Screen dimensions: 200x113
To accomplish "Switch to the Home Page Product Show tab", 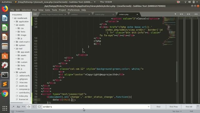I will coord(52,14).
